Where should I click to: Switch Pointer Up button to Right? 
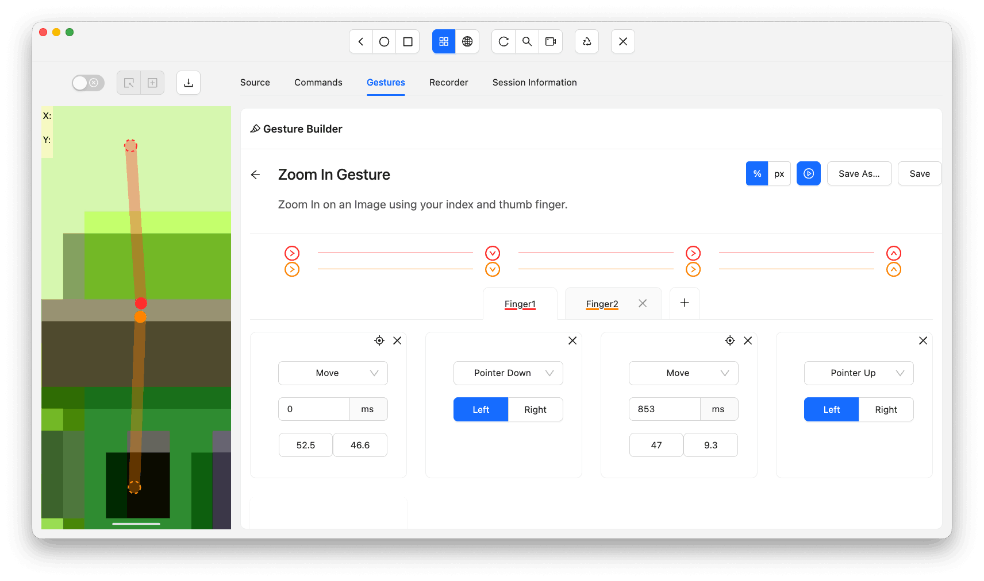886,409
